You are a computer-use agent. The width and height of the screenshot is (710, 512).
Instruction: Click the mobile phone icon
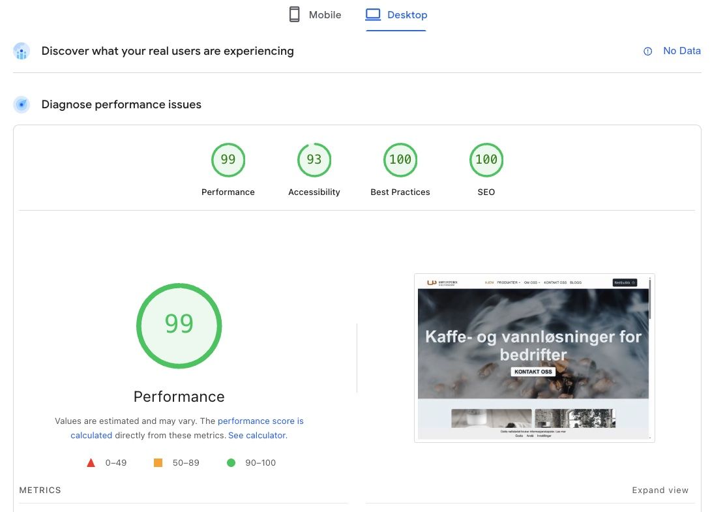(x=295, y=14)
